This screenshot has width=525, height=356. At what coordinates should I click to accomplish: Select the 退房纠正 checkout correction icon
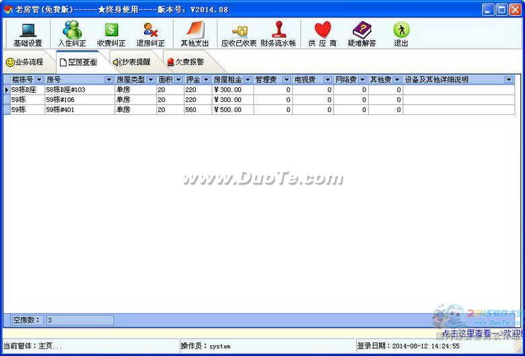tap(151, 34)
